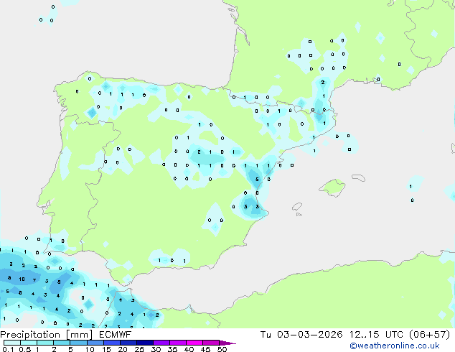Click the legend value '50'
The height and width of the screenshot is (352, 455).
pyautogui.click(x=222, y=349)
